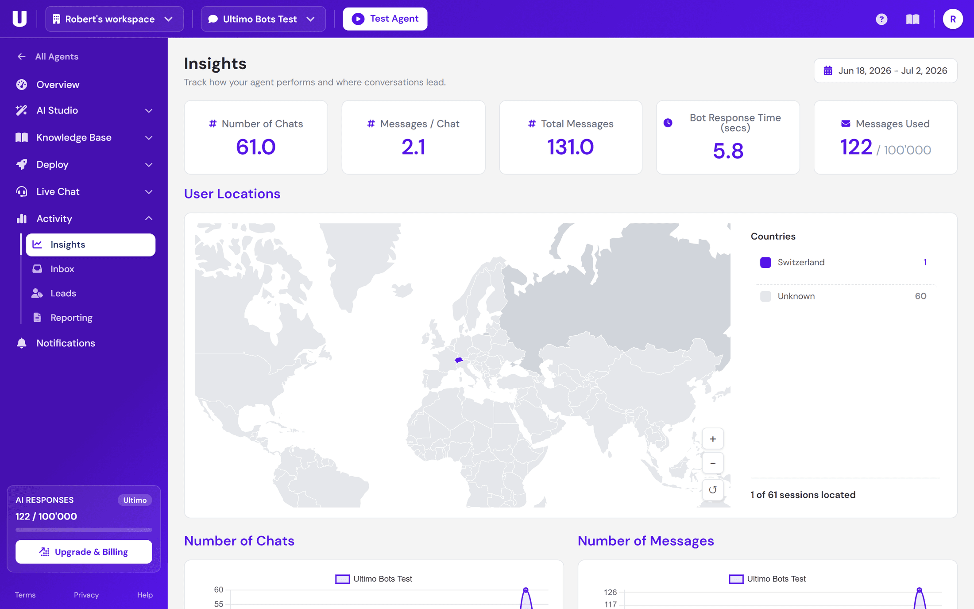Click the Bot Response Time value 5.8
The width and height of the screenshot is (974, 609).
coord(728,151)
